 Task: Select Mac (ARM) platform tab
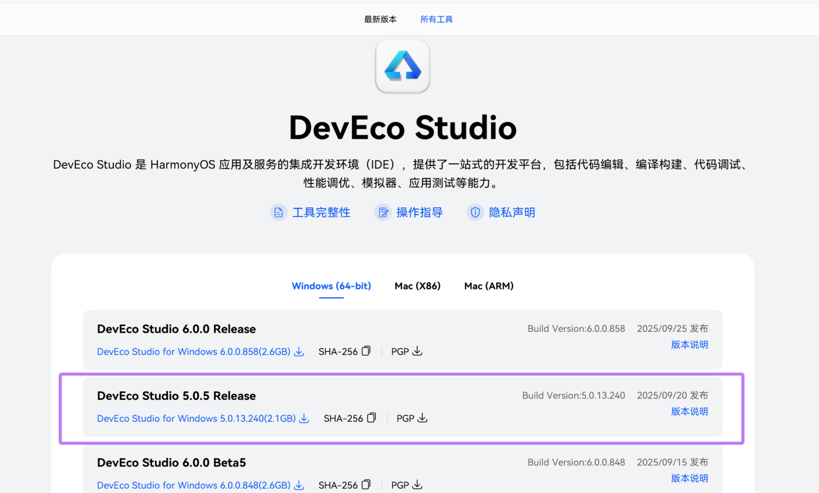[489, 286]
